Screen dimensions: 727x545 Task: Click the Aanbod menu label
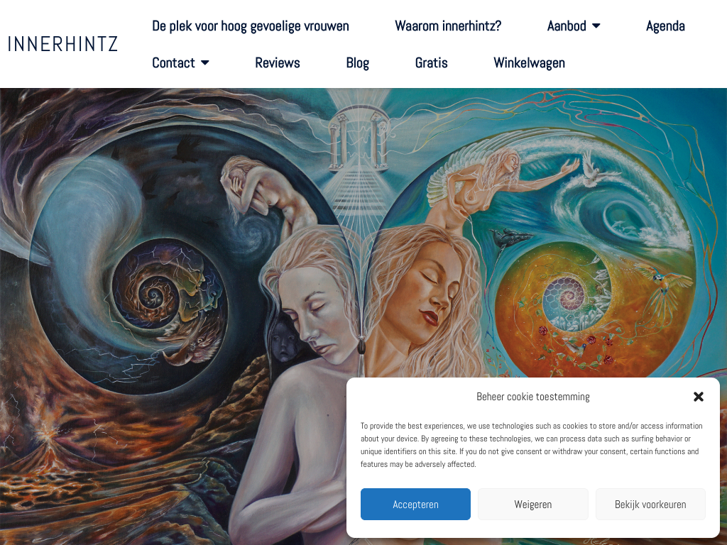pyautogui.click(x=567, y=26)
